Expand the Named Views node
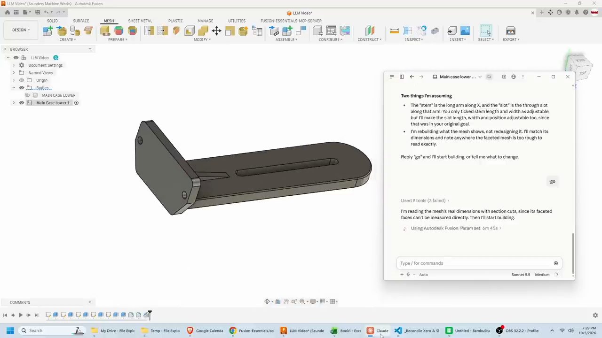This screenshot has width=602, height=338. [x=14, y=73]
